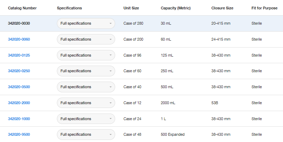Click the Catalog Number column header
This screenshot has height=142, width=283.
[22, 8]
